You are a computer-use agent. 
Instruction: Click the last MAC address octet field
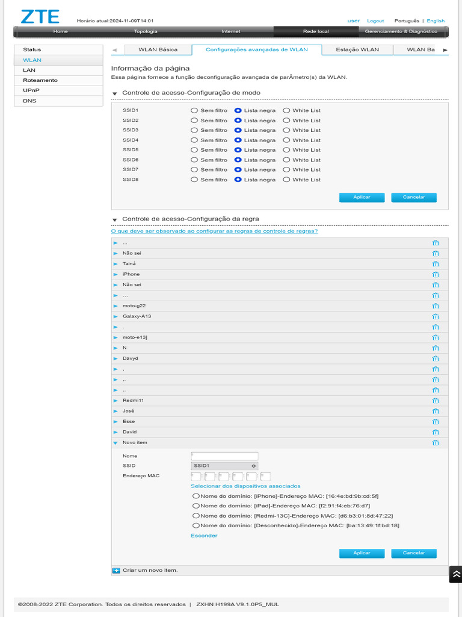coord(265,477)
